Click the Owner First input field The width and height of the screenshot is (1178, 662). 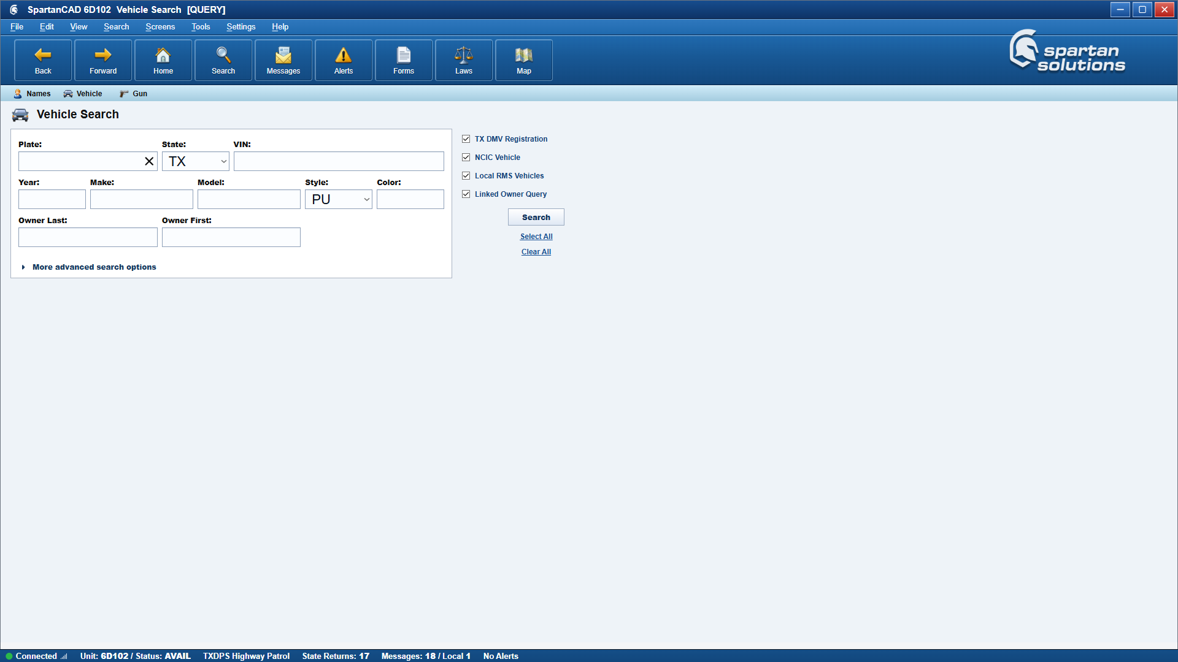click(231, 237)
